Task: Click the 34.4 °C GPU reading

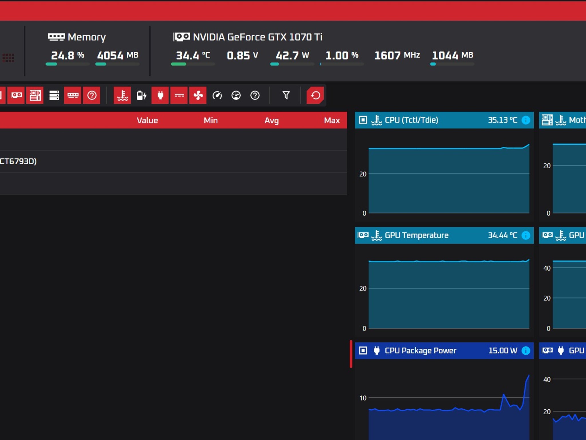Action: pos(193,55)
